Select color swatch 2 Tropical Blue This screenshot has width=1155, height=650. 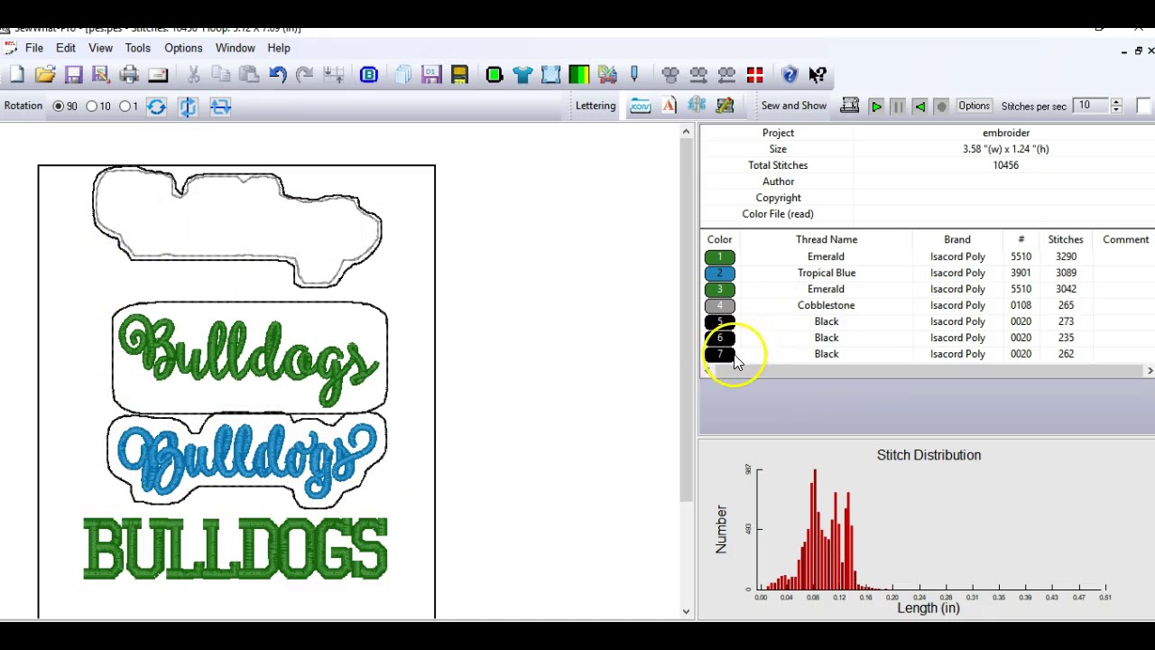720,273
